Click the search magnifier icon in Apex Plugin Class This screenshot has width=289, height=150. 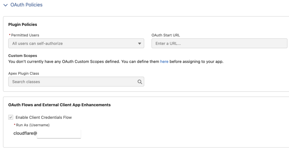(140, 82)
